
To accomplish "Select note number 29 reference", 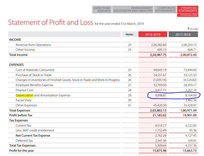I will click(x=129, y=95).
